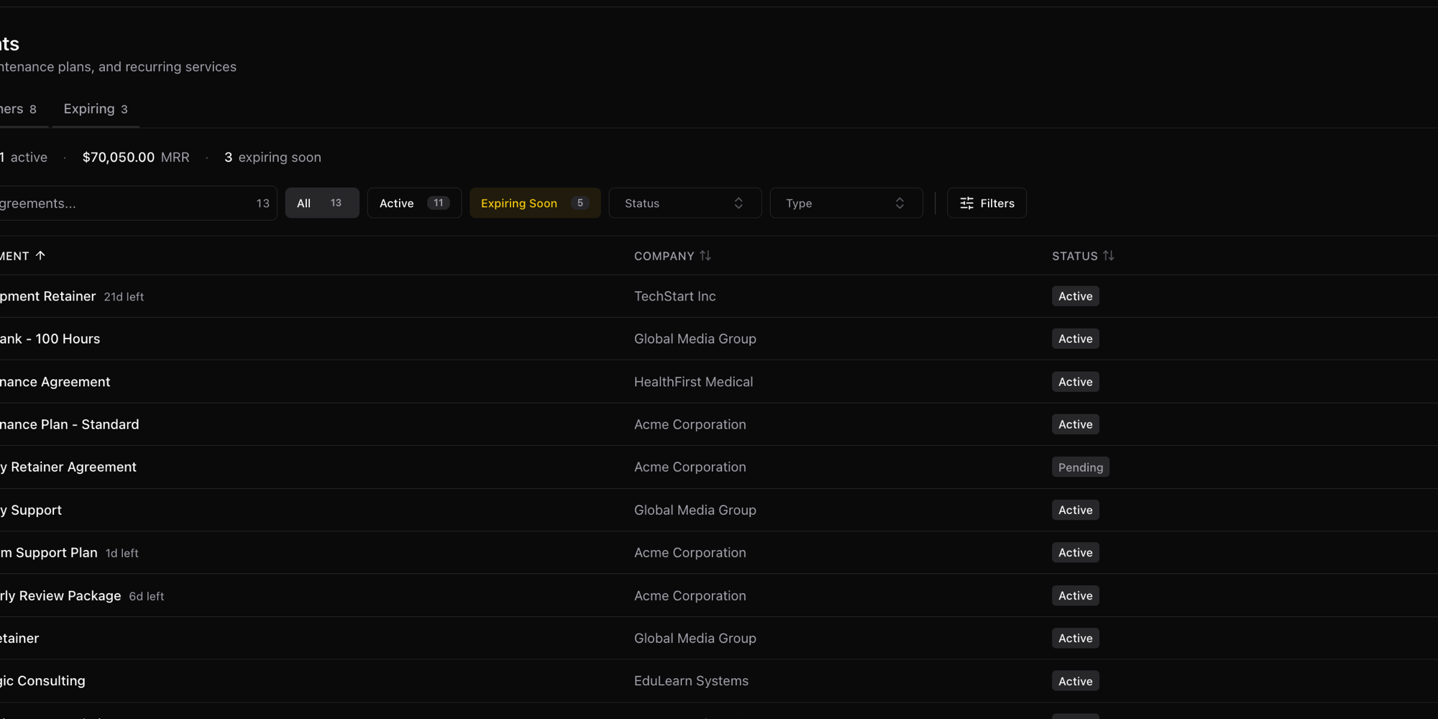Select the EduLearn Systems row
Screen dimensions: 1438x719
(x=691, y=681)
